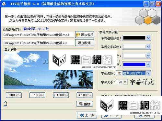Click the 播放时间 243.91秒 text

pos(36,29)
